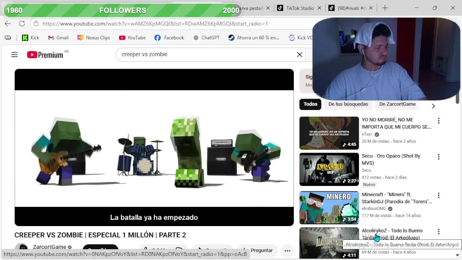Image resolution: width=462 pixels, height=260 pixels.
Task: Clear the search box with X
Action: 300,55
